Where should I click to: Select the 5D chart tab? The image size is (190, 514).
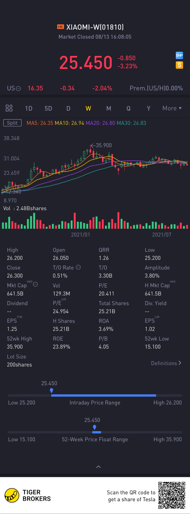(48, 108)
